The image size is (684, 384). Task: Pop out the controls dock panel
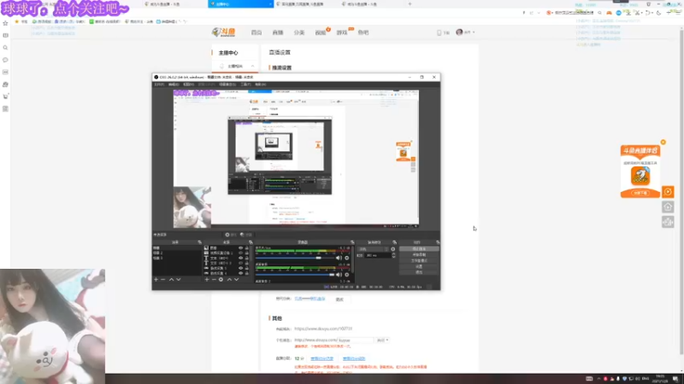pyautogui.click(x=438, y=242)
